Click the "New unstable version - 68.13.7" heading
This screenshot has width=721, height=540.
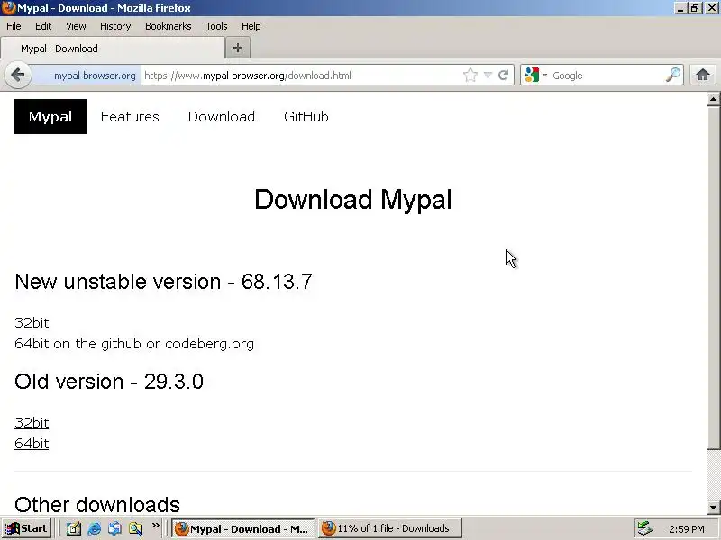[x=163, y=282]
